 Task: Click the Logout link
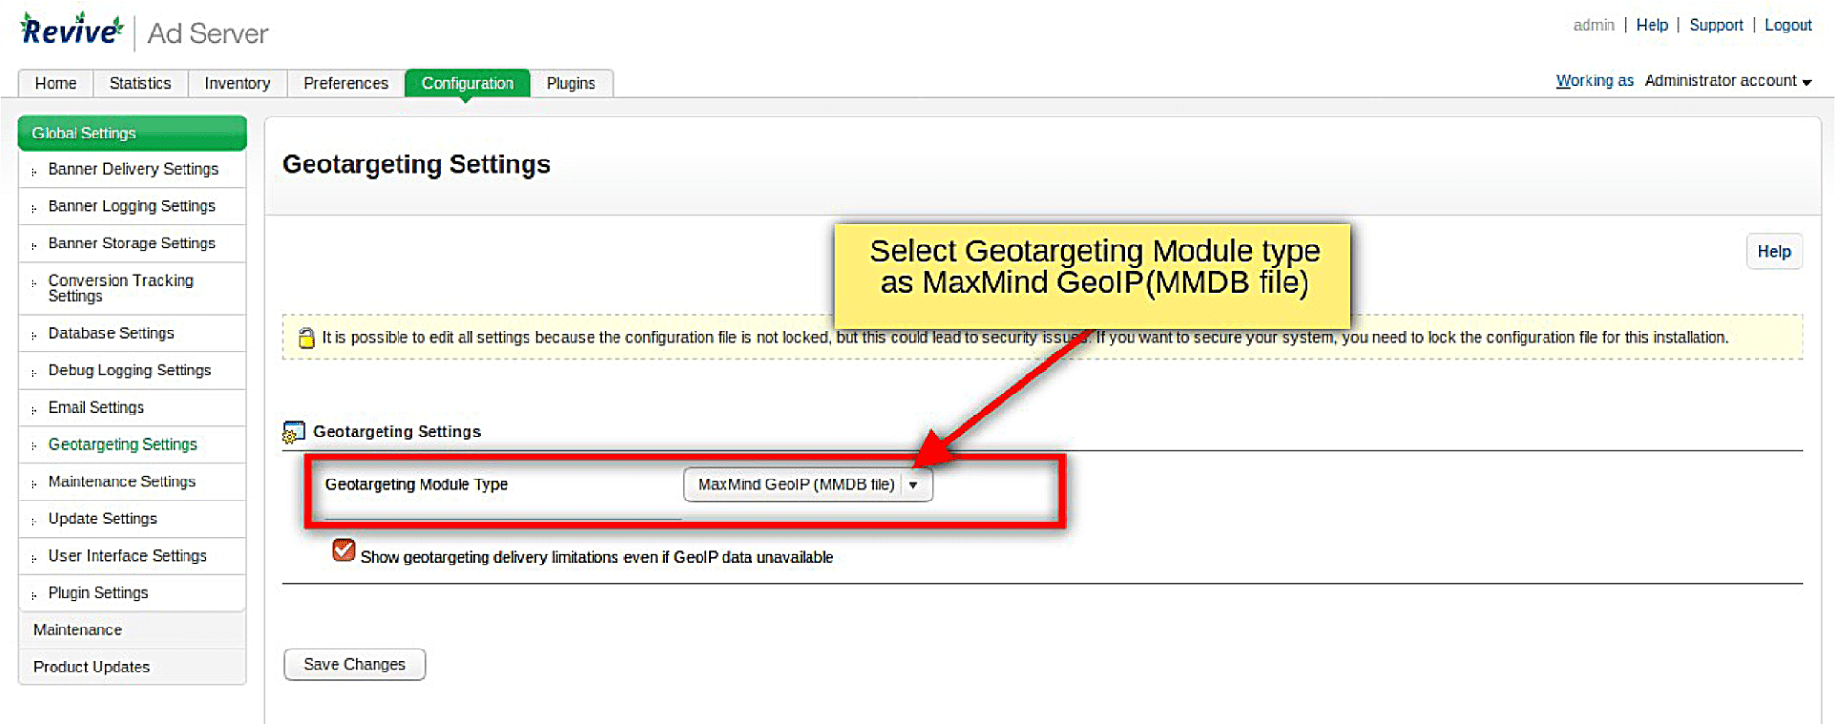[x=1787, y=25]
